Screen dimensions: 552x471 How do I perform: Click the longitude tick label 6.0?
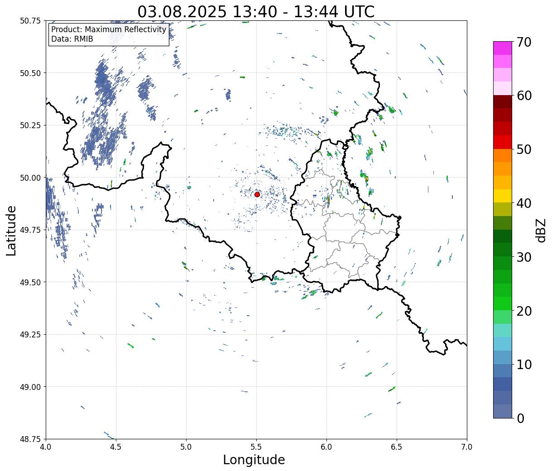326,447
